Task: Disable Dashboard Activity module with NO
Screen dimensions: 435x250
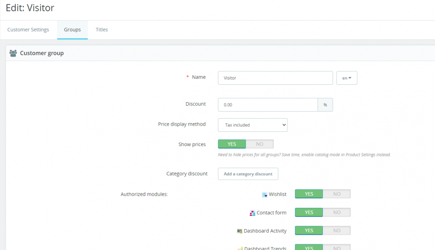Action: (x=337, y=230)
